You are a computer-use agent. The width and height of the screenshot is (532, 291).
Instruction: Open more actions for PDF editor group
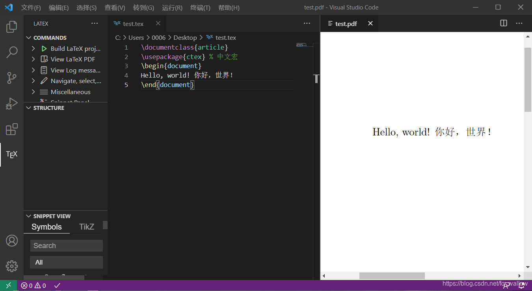click(519, 23)
